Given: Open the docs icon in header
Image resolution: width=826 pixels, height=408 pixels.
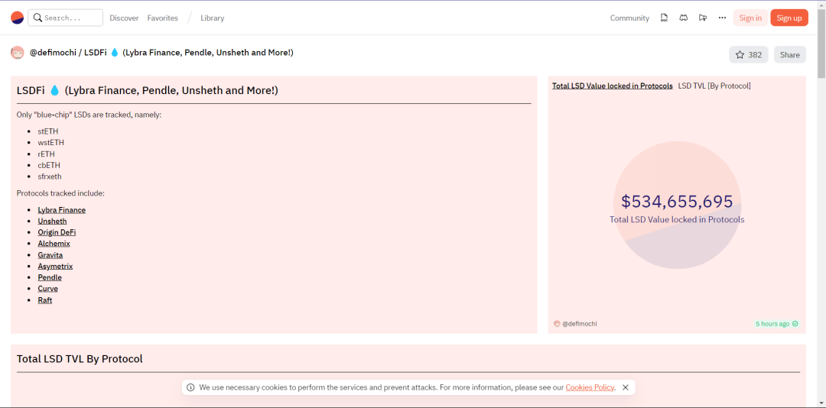Looking at the screenshot, I should [x=665, y=18].
